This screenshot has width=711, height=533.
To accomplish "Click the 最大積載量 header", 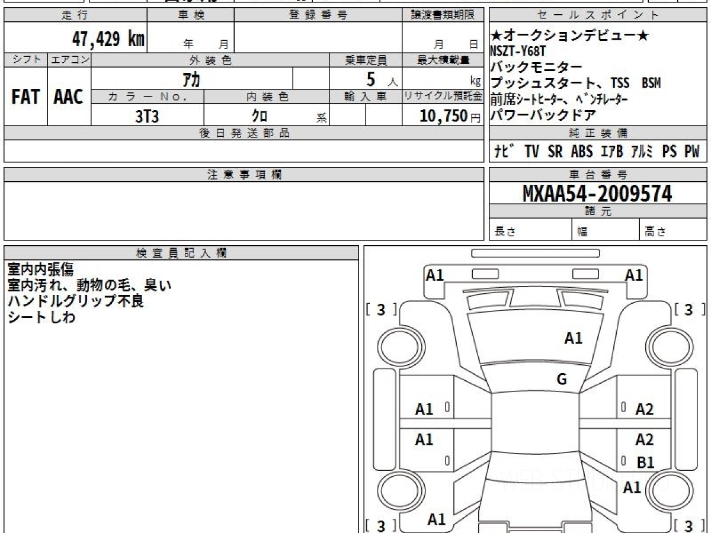I will (x=443, y=60).
